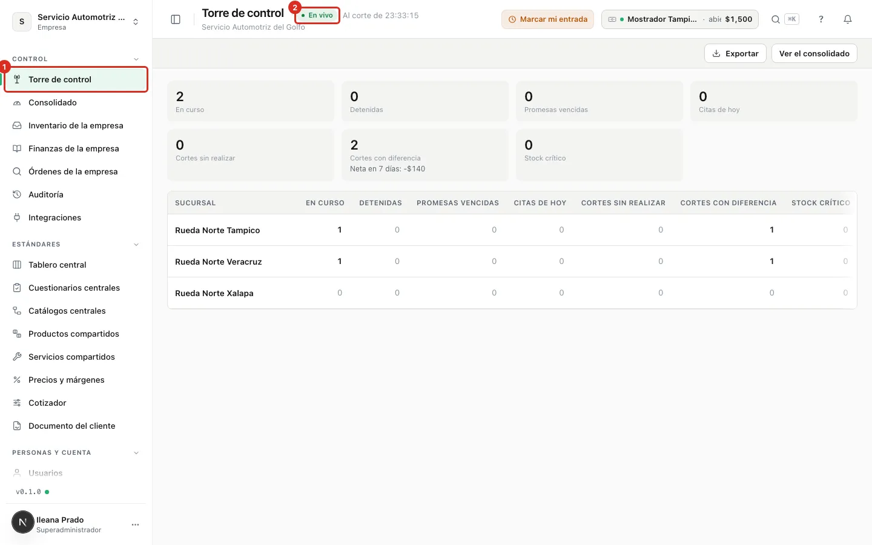Click the Marcar mi entrada button
This screenshot has height=545, width=872.
coord(547,19)
